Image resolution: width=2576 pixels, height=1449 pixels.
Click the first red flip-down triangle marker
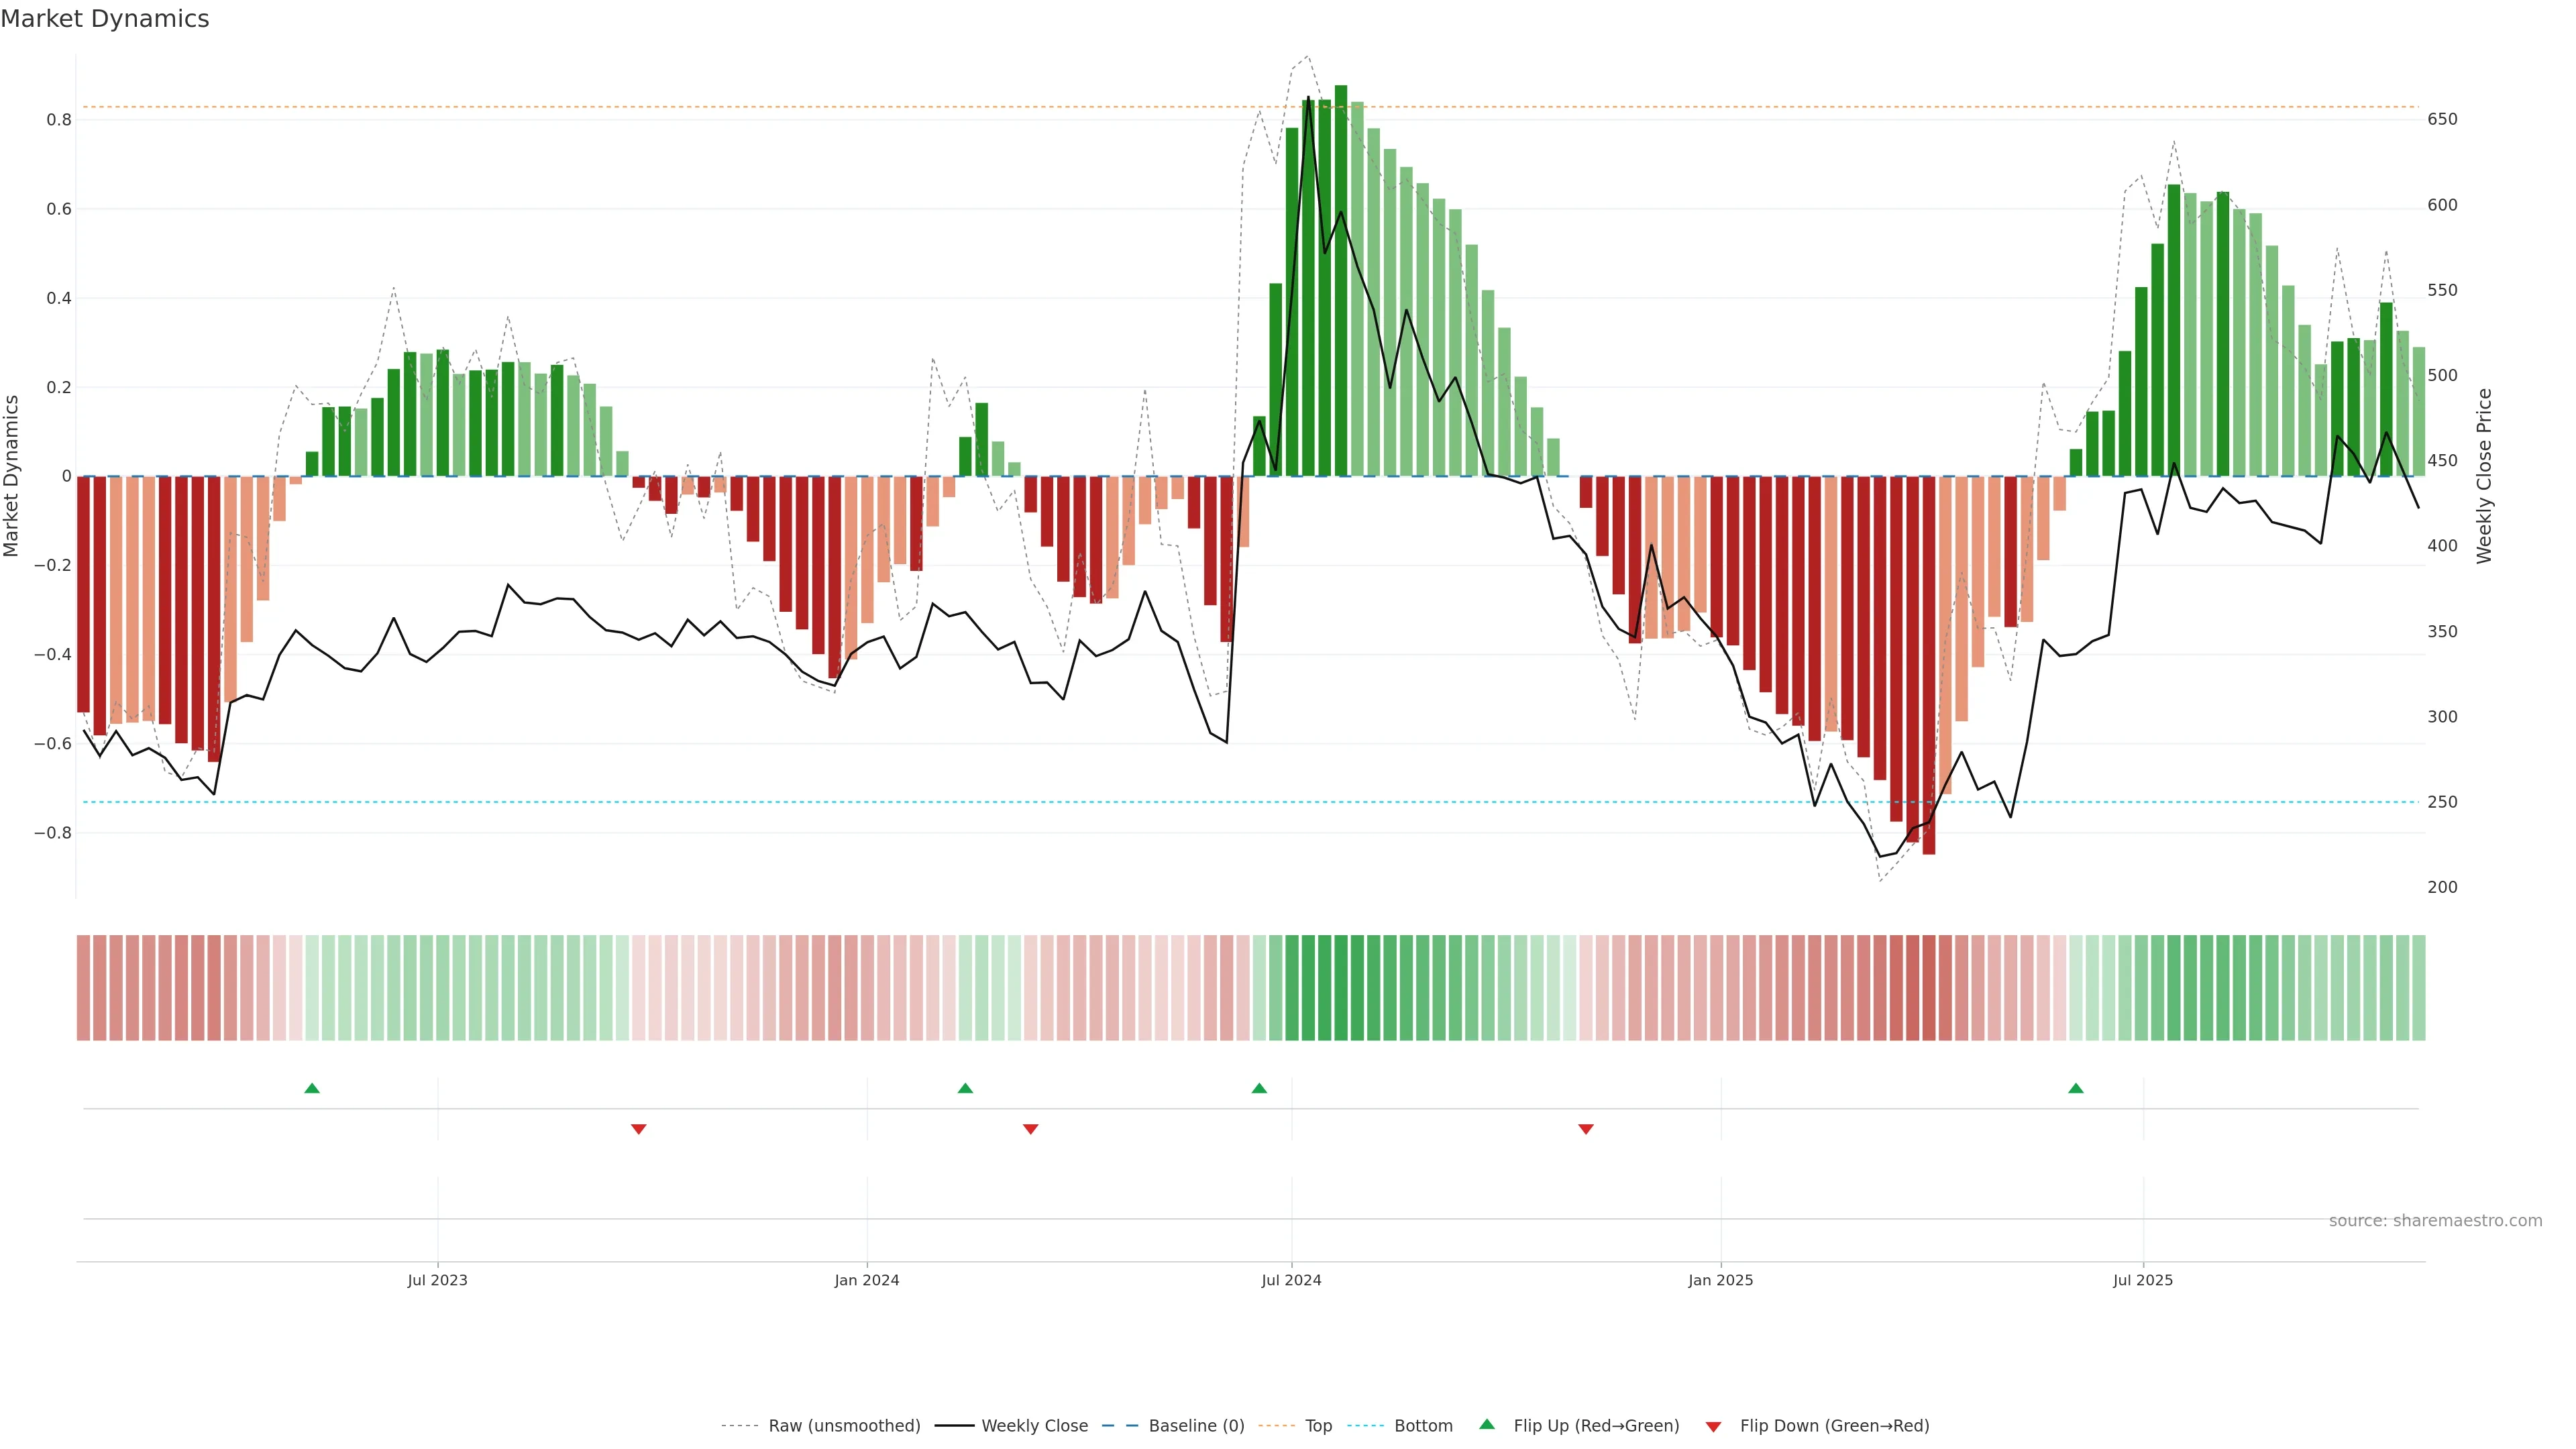tap(639, 1129)
